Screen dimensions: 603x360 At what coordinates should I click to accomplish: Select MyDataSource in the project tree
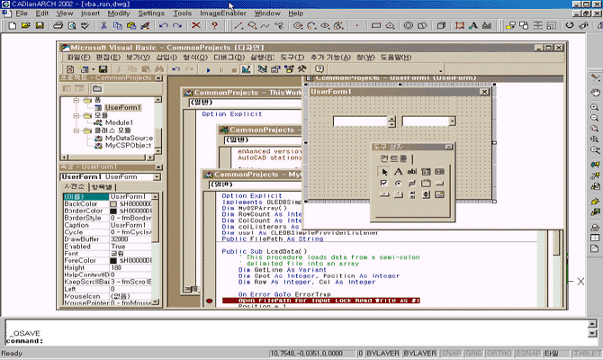point(129,138)
